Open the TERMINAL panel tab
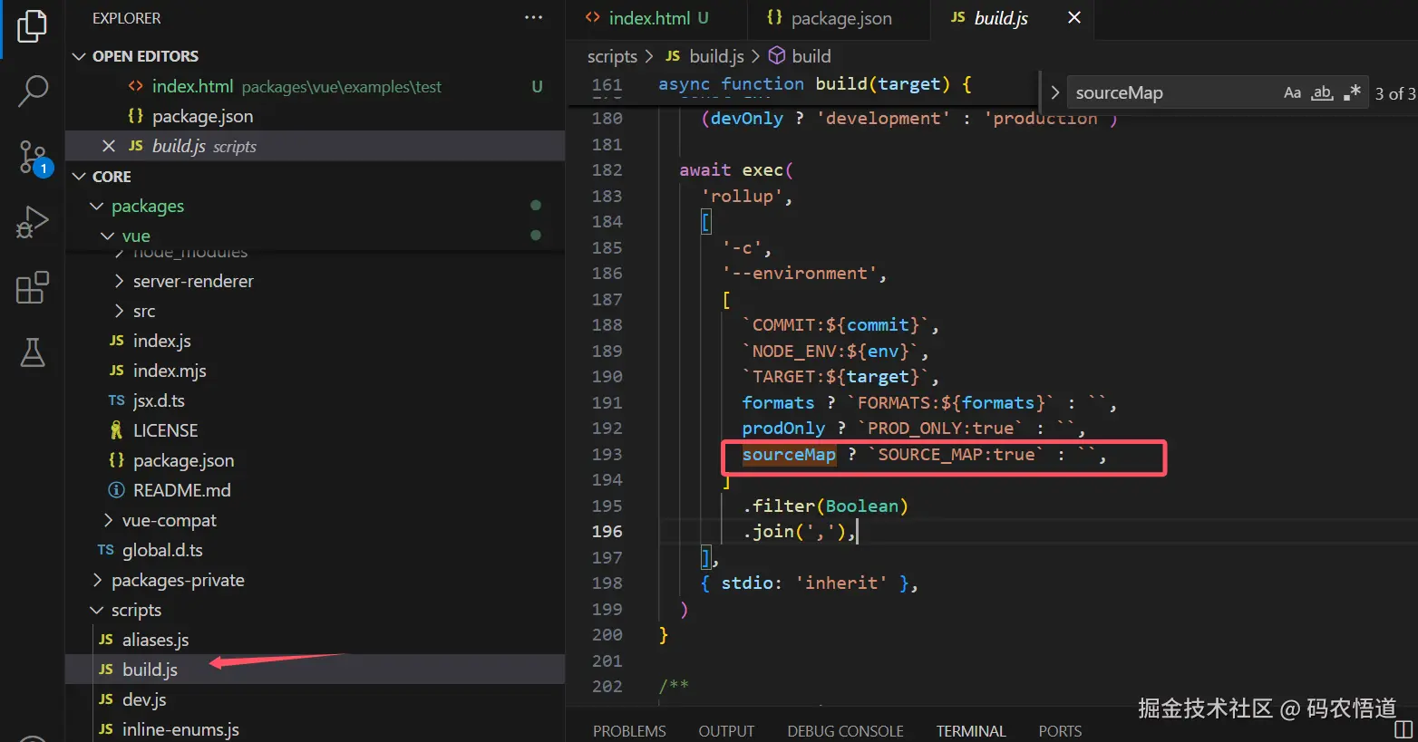 (x=971, y=731)
